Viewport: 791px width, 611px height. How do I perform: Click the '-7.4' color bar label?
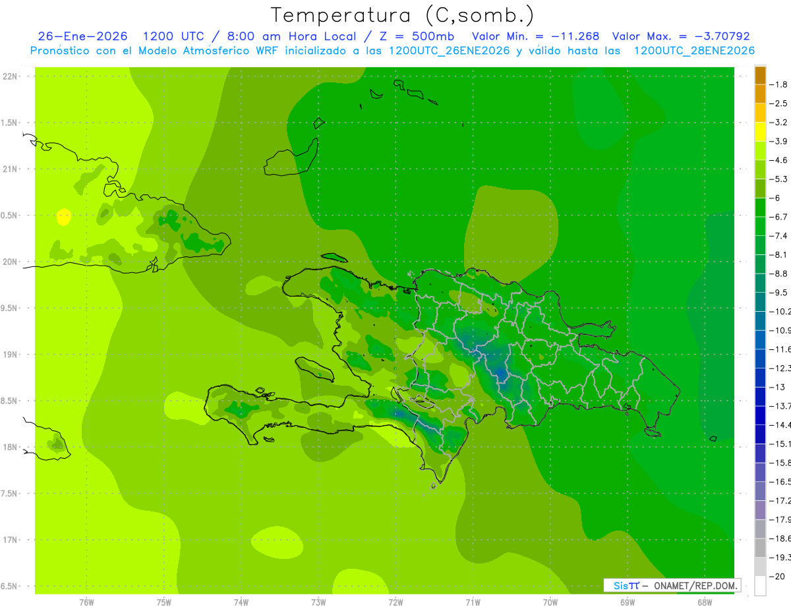pyautogui.click(x=779, y=236)
